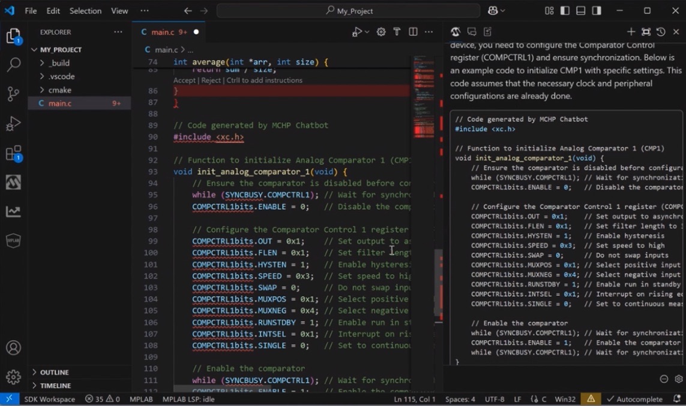686x406 pixels.
Task: Open the Source Control view
Action: [13, 94]
